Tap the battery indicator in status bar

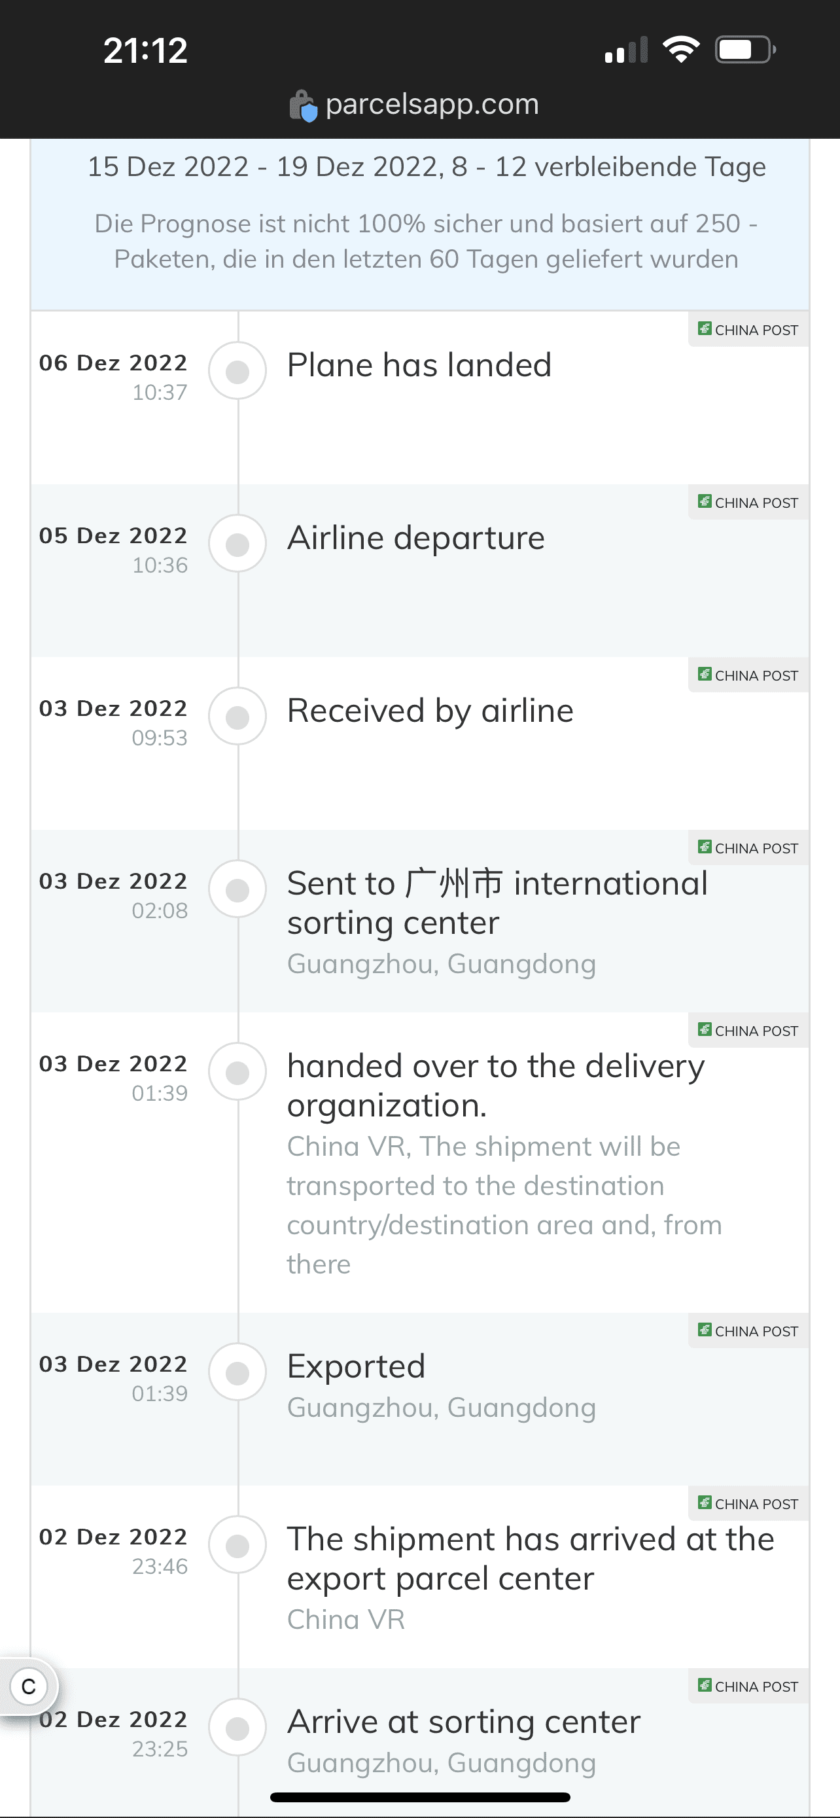coord(746,49)
